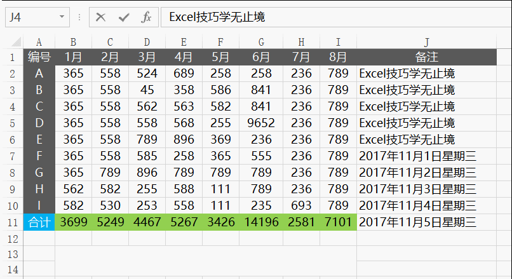
Task: Click the 6月 header cell
Action: pyautogui.click(x=261, y=57)
